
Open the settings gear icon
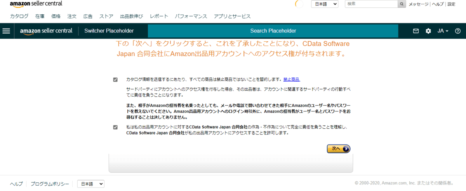point(428,31)
